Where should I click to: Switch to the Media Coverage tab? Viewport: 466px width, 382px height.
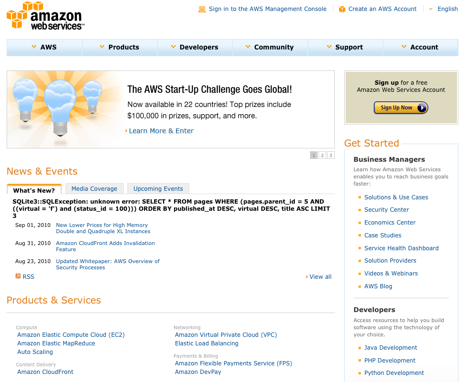[x=95, y=189]
